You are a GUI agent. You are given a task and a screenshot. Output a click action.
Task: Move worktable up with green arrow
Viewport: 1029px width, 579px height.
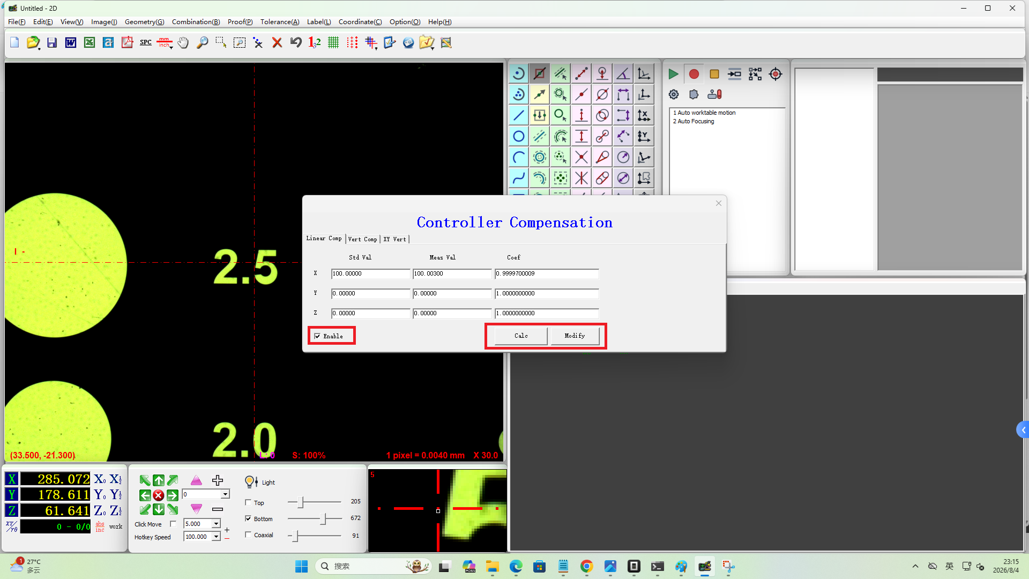(x=159, y=480)
